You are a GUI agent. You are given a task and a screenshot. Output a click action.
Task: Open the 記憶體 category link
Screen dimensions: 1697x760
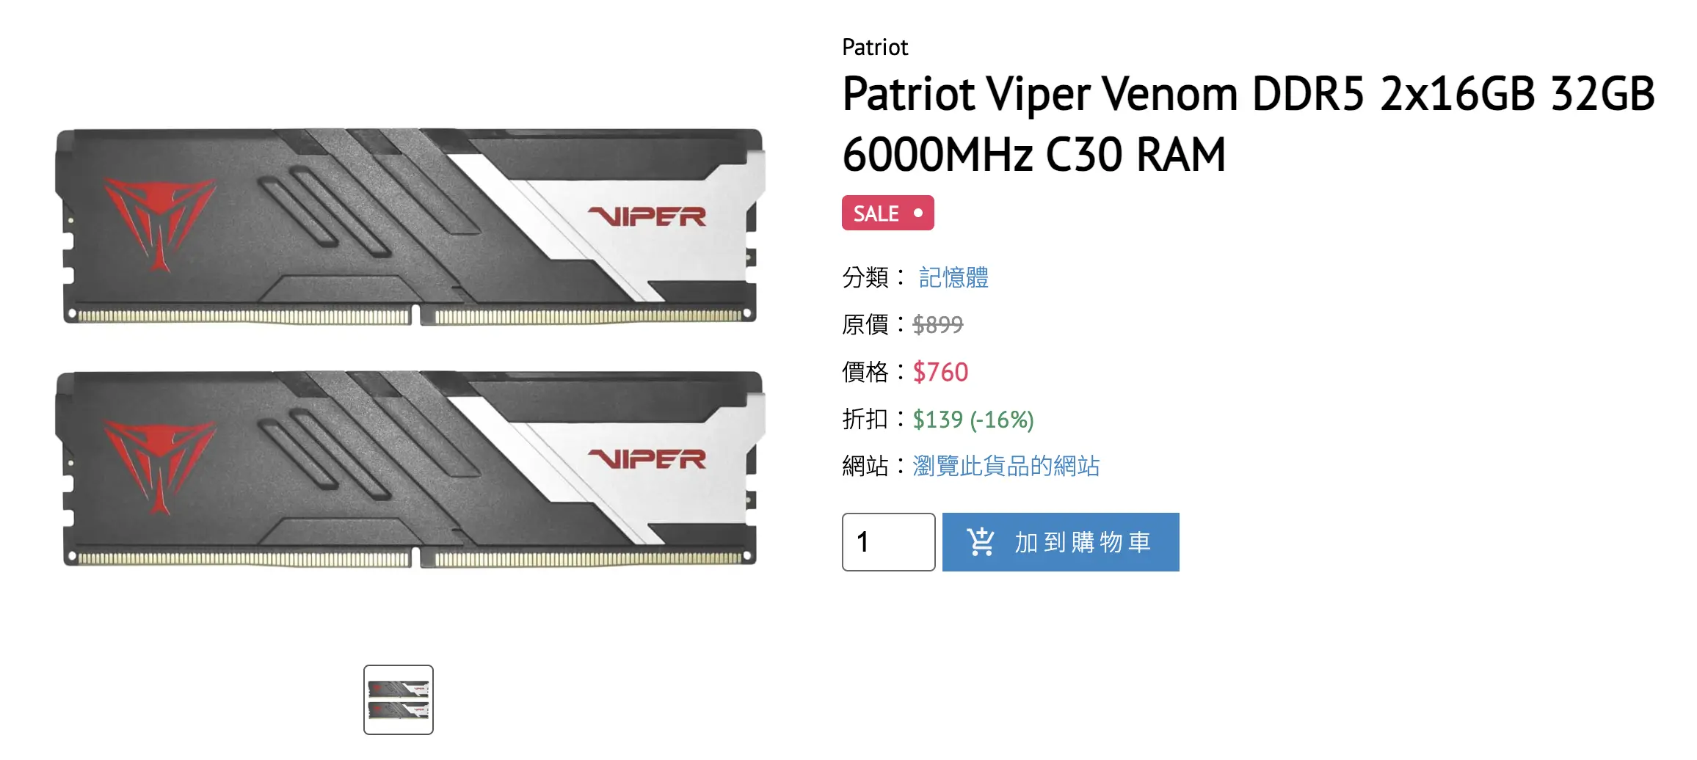[x=953, y=277]
